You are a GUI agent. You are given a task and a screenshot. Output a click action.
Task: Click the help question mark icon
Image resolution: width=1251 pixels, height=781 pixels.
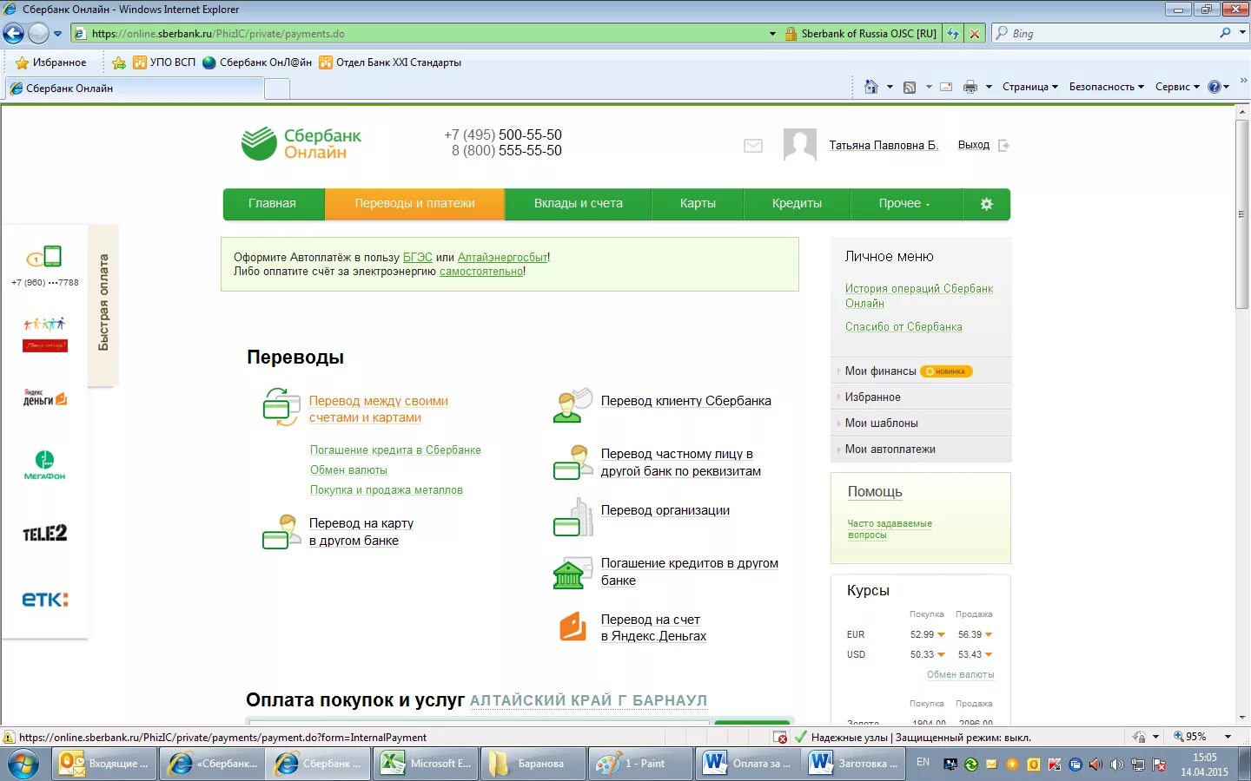[1215, 87]
